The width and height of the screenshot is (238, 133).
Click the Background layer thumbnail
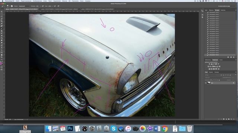point(209,83)
